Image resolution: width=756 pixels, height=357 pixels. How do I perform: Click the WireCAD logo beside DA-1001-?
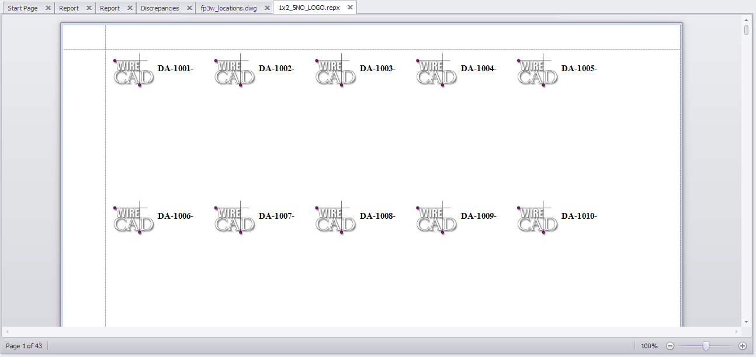point(134,71)
